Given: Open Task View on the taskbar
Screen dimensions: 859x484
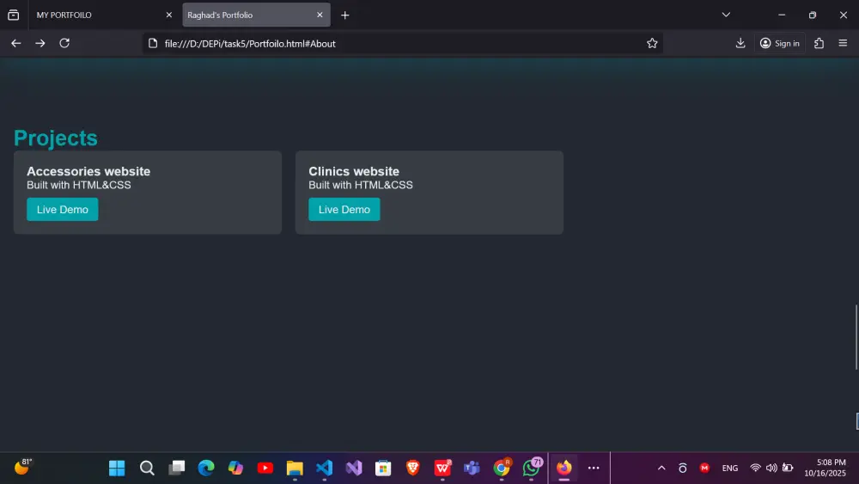Looking at the screenshot, I should click(x=176, y=469).
